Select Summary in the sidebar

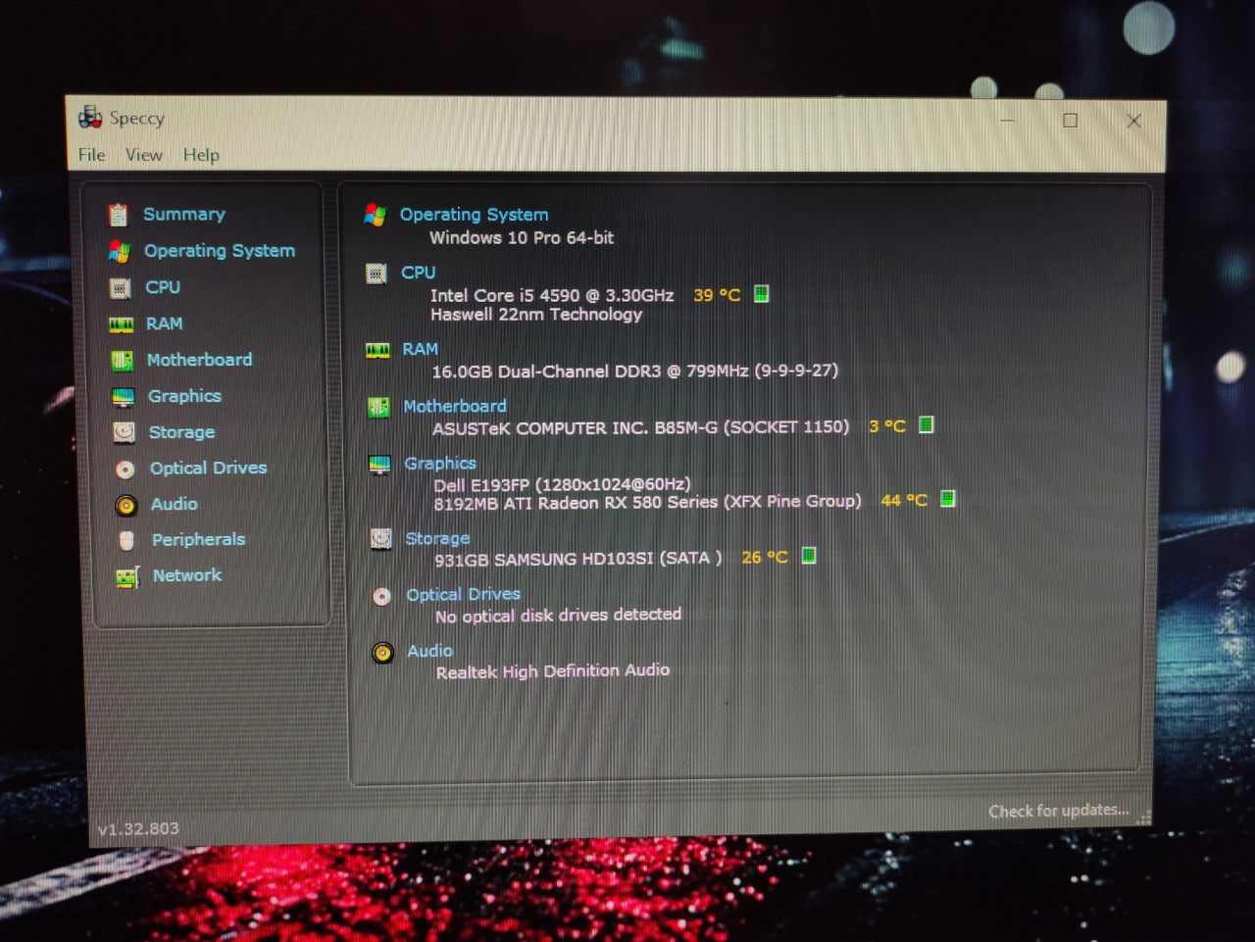coord(184,214)
